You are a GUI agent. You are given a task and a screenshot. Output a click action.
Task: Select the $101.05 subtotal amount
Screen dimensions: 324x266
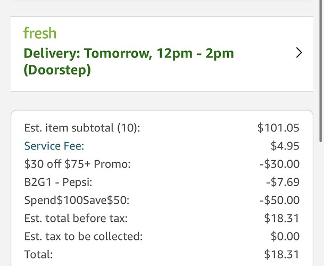click(278, 128)
